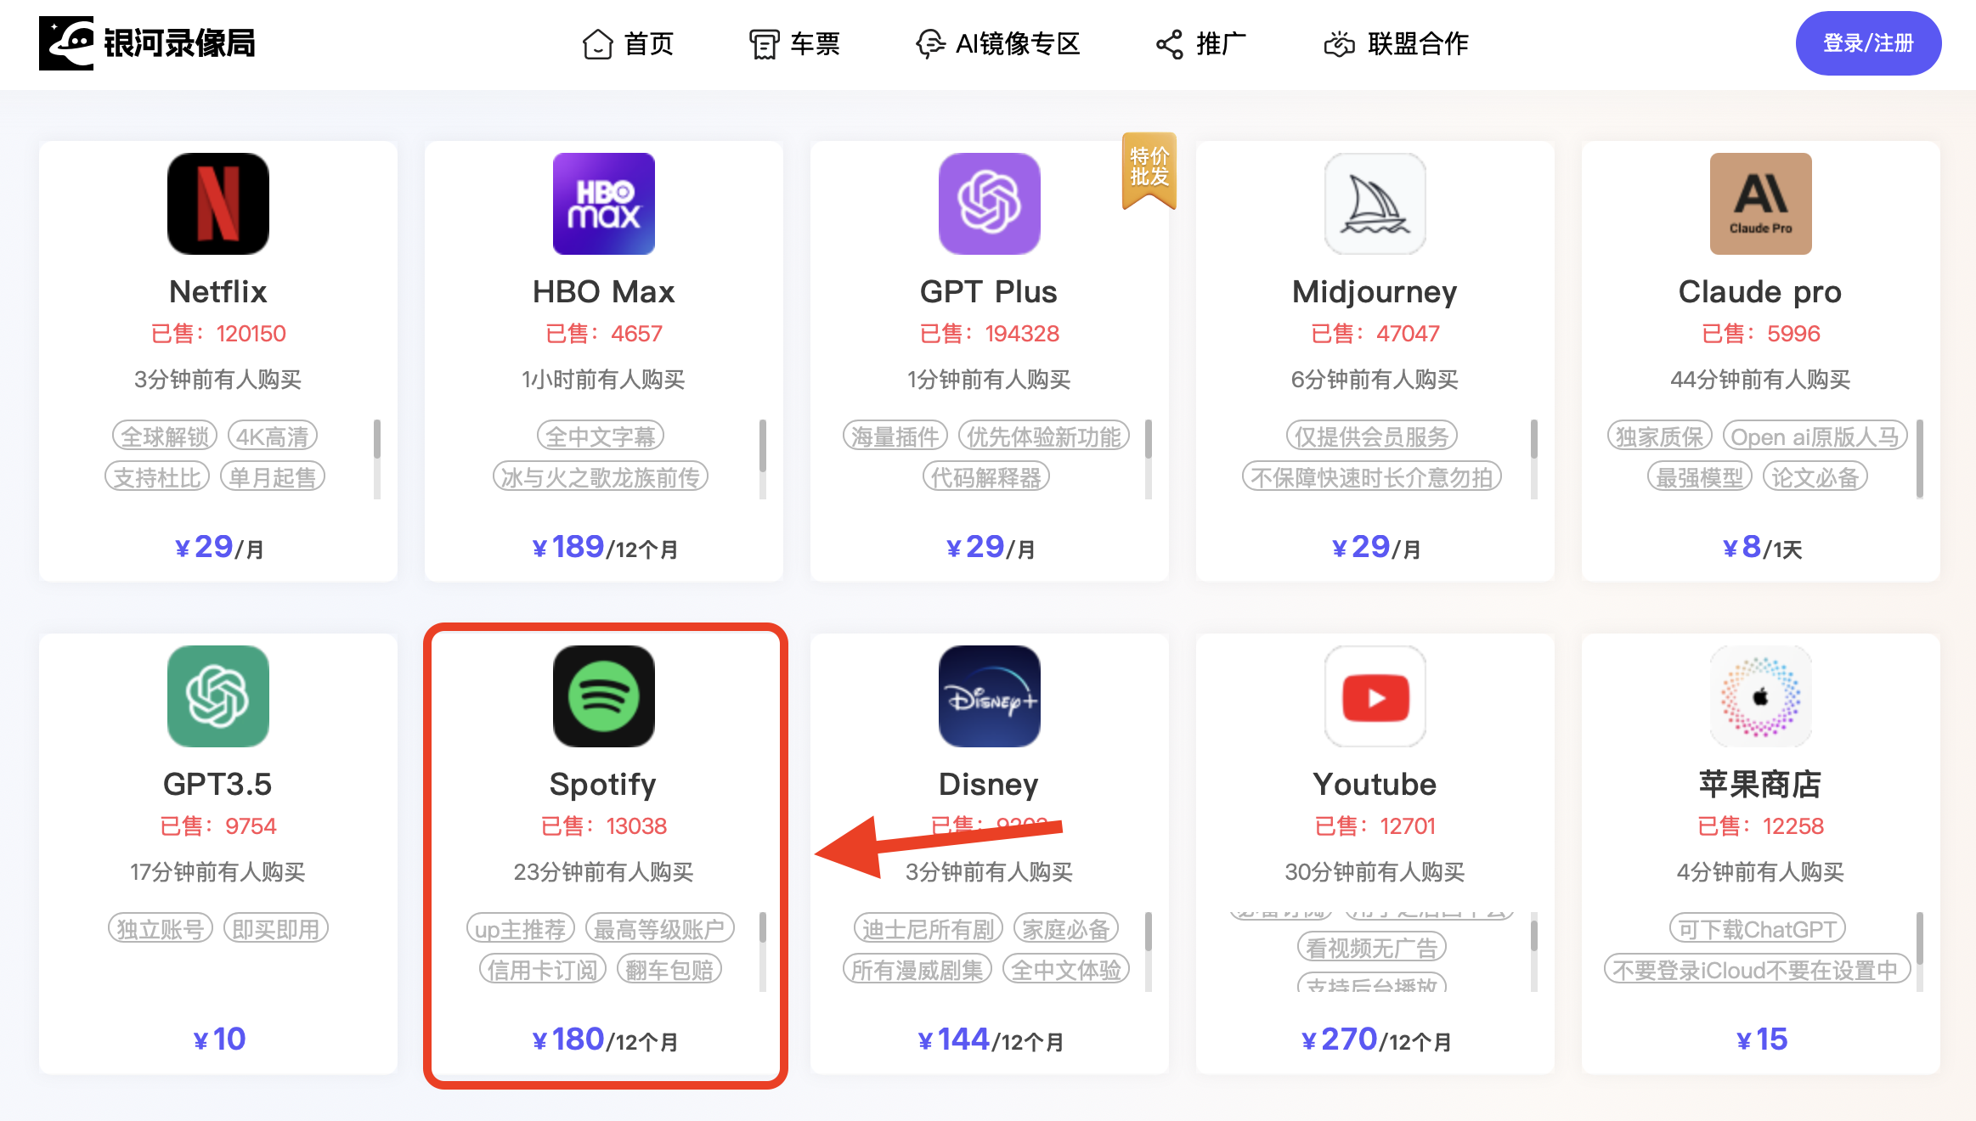Open the Youtube play icon
Viewport: 1976px width, 1121px height.
click(x=1375, y=696)
